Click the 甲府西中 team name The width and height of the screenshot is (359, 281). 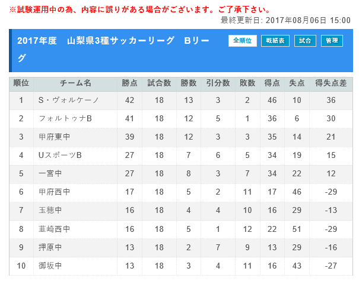[54, 192]
